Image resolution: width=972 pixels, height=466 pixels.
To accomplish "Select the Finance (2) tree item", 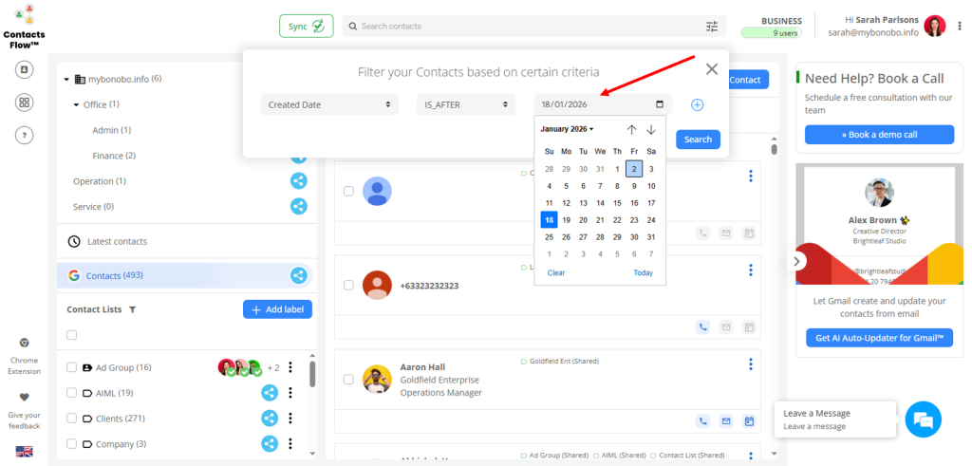I will coord(114,156).
